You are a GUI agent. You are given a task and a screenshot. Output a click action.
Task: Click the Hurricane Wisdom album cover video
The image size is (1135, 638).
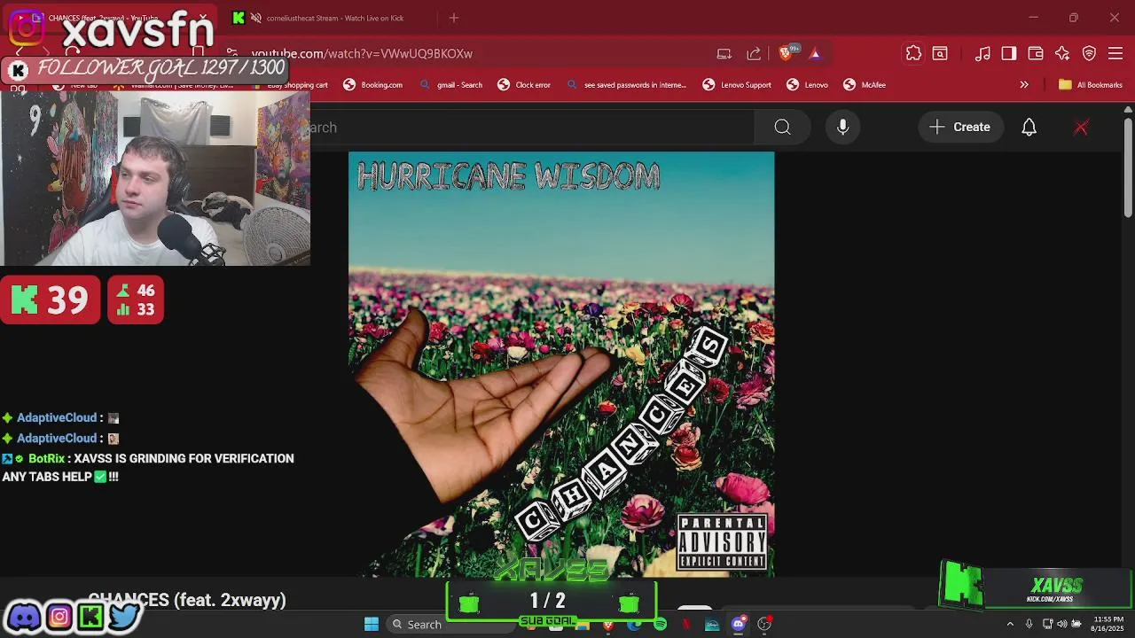(561, 364)
